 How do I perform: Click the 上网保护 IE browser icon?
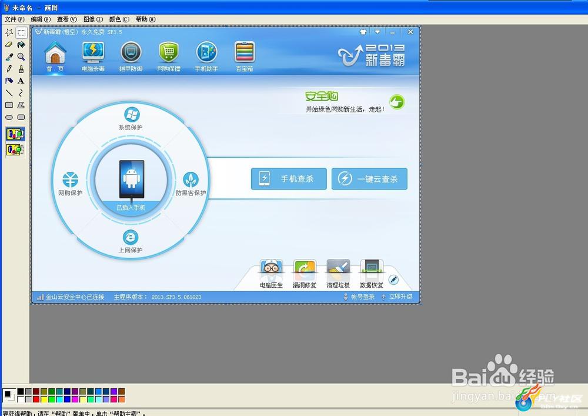coord(131,238)
